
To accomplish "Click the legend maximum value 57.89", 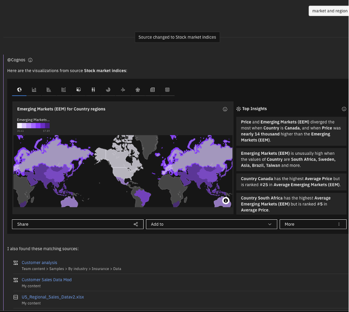I will pos(46,131).
